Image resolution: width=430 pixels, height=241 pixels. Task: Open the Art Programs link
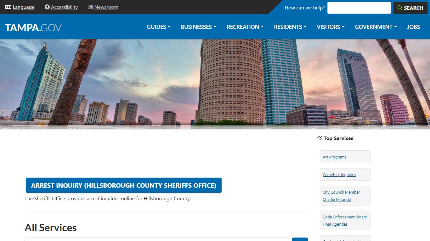pos(334,157)
